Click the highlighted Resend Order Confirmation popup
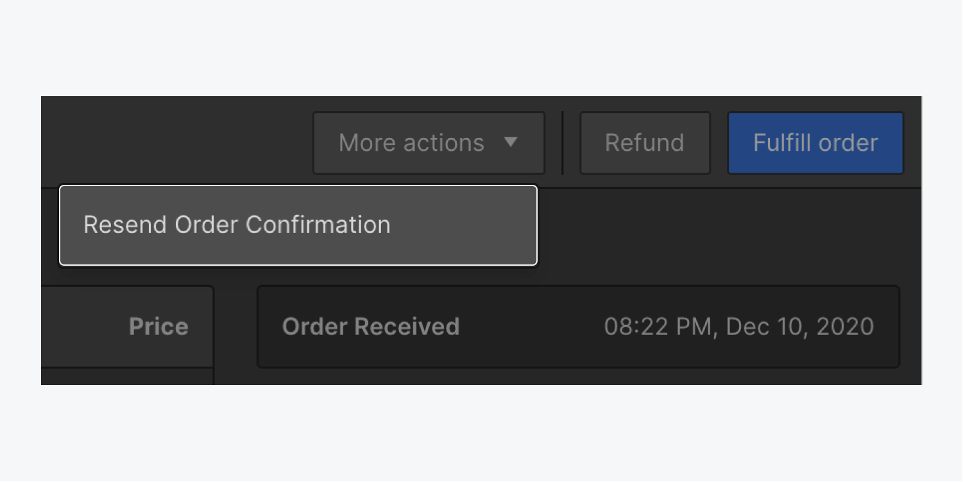The height and width of the screenshot is (482, 963). click(x=298, y=225)
